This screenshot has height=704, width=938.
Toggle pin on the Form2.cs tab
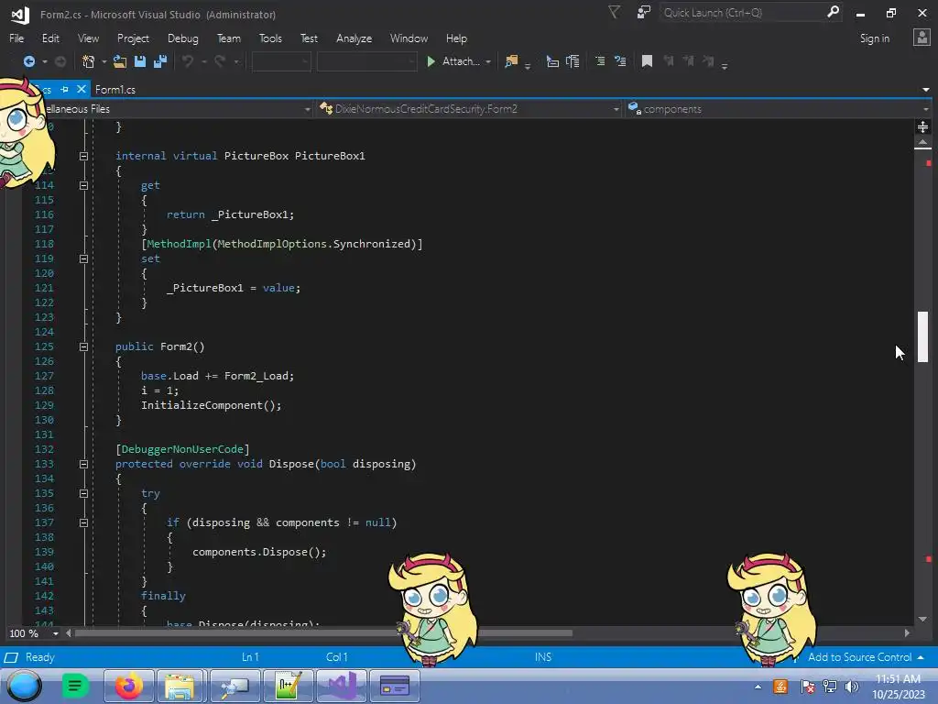[65, 89]
